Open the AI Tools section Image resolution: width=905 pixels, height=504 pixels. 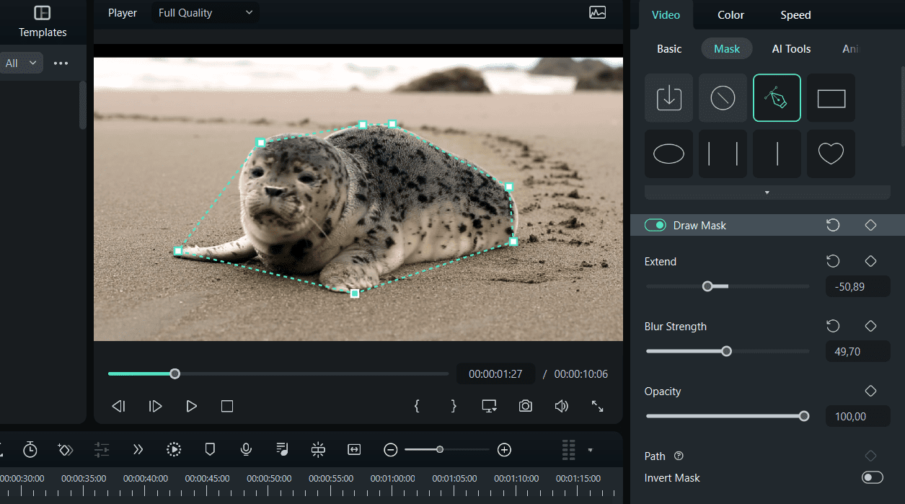pos(791,48)
